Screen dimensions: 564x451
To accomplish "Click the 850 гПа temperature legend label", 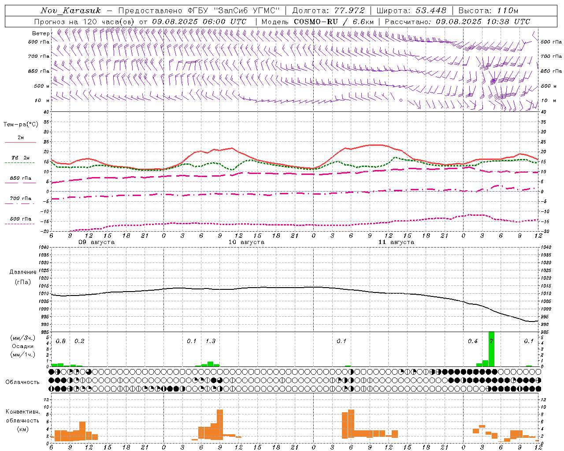I will coord(21,178).
